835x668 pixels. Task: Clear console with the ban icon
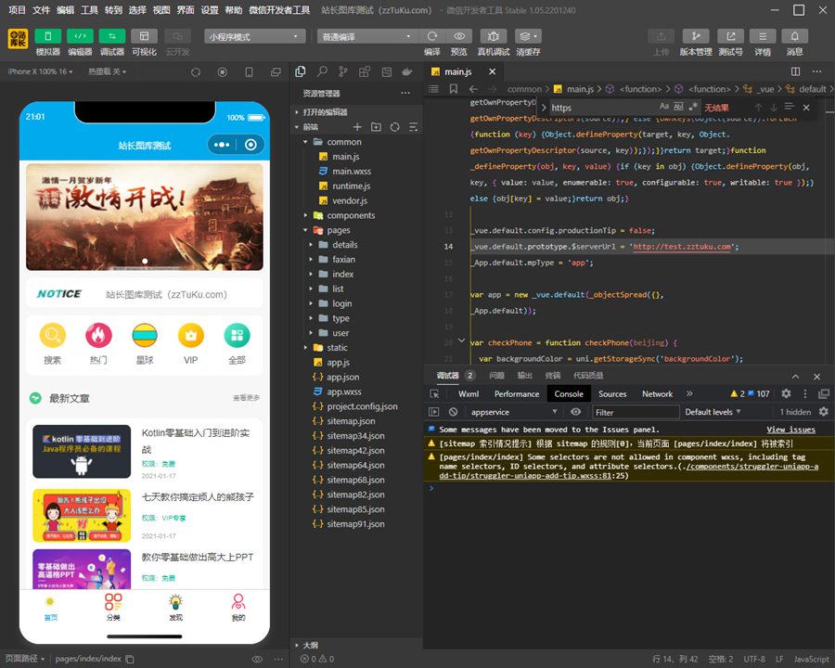click(x=453, y=412)
